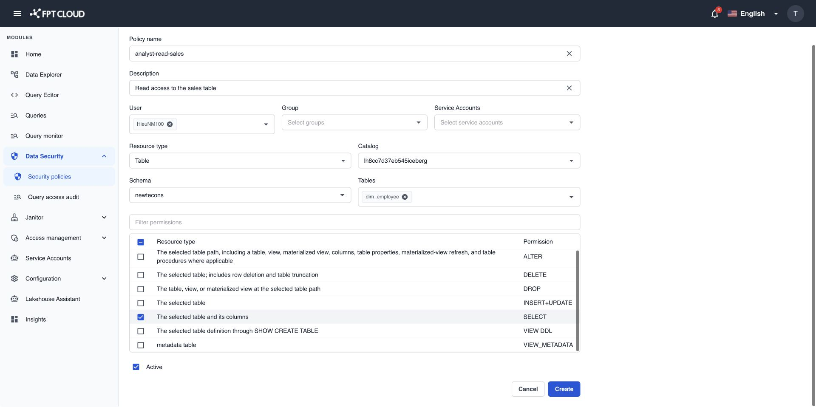
Task: Go to Queries in sidebar
Action: click(x=59, y=116)
